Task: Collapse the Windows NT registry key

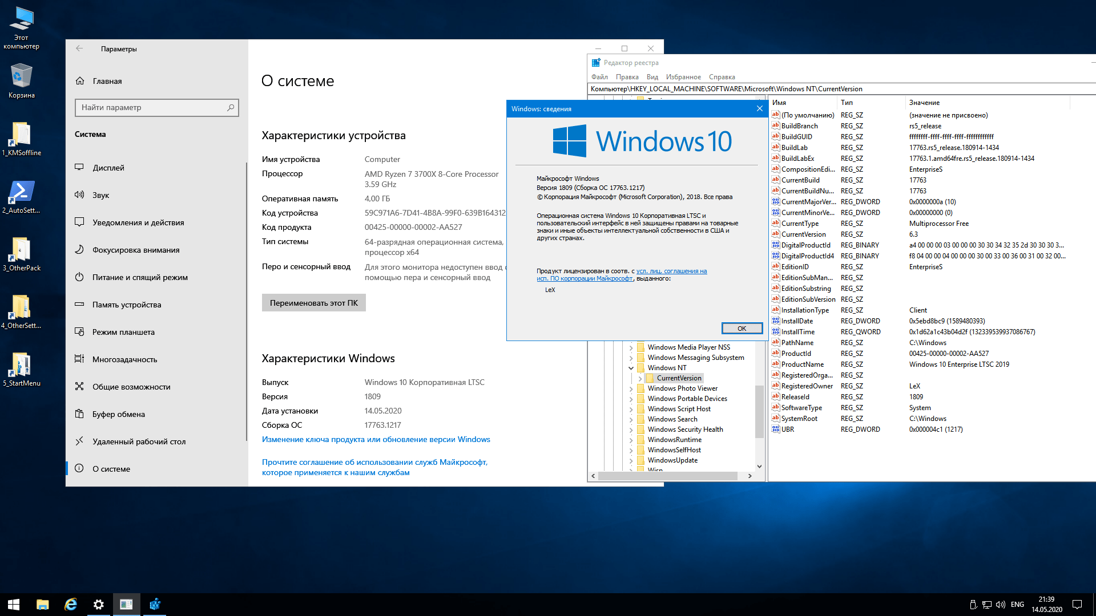Action: [x=631, y=368]
